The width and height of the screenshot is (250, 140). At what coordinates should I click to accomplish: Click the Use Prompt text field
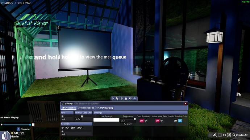coord(107,120)
